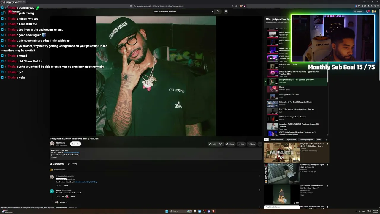Image resolution: width=380 pixels, height=214 pixels.
Task: Show hidden system tray icons
Action: coord(356,211)
